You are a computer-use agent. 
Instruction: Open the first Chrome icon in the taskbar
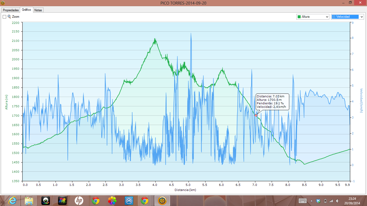tap(96, 201)
